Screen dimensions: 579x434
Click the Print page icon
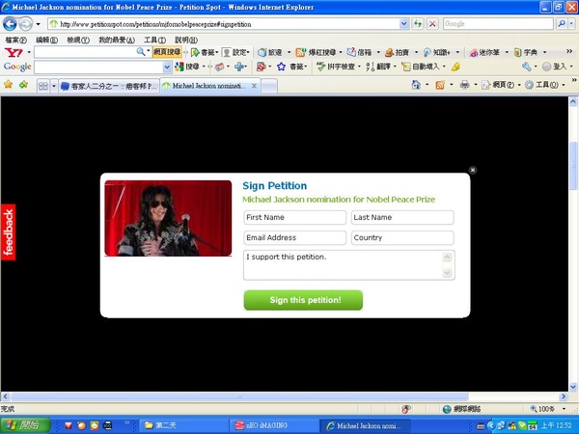pyautogui.click(x=464, y=85)
